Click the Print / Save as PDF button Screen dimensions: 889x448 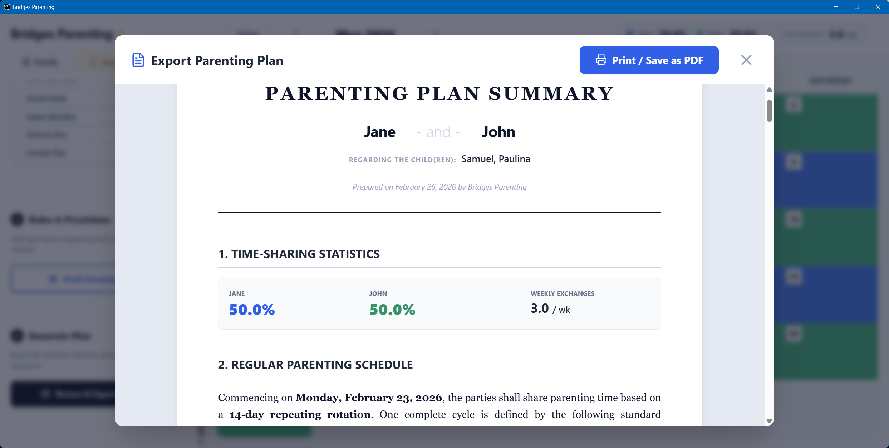(649, 60)
